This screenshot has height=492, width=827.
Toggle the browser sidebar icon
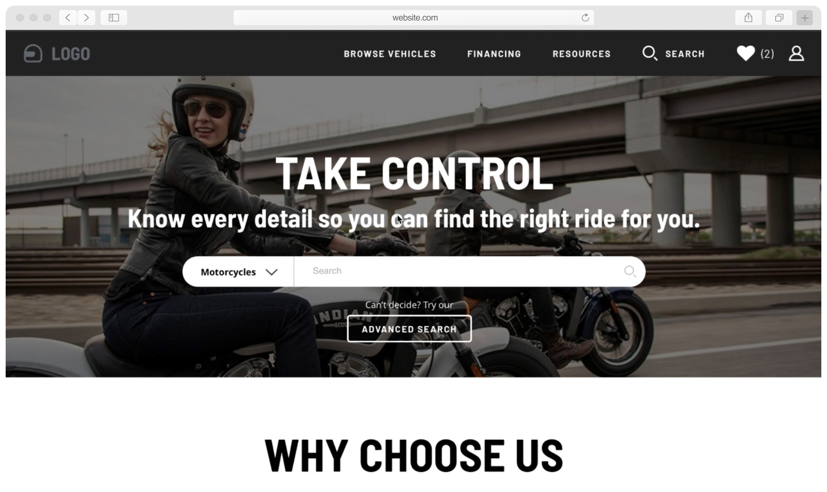tap(114, 18)
